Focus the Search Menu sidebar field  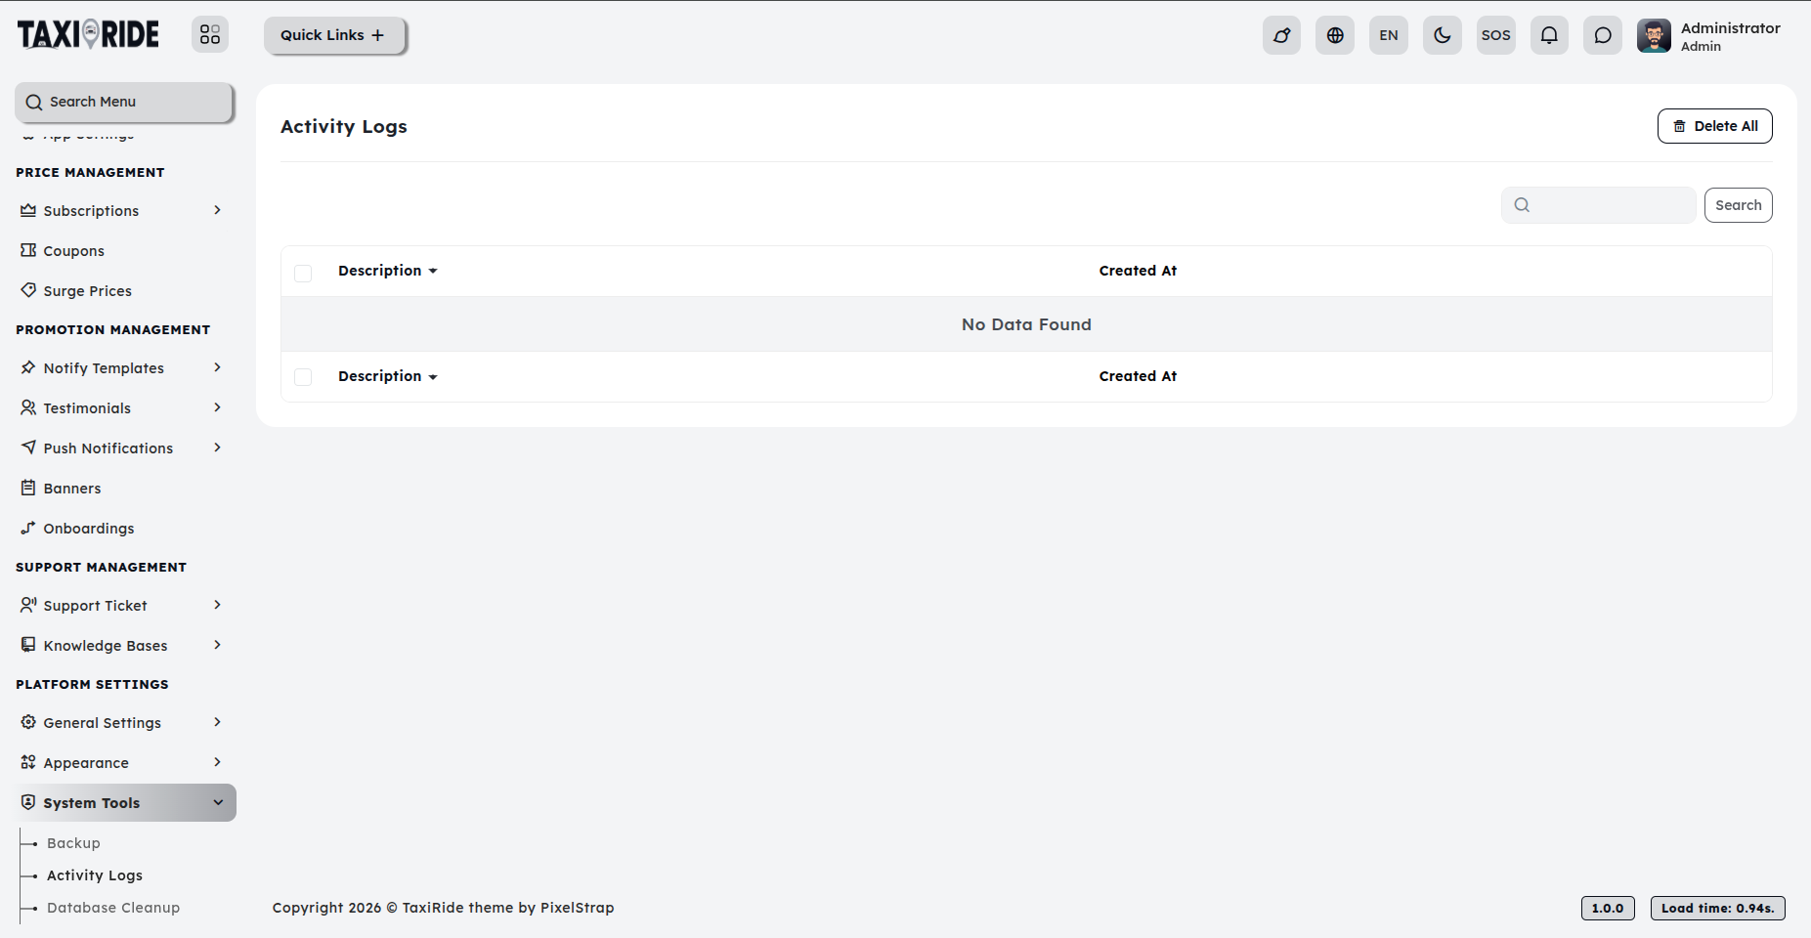coord(124,102)
